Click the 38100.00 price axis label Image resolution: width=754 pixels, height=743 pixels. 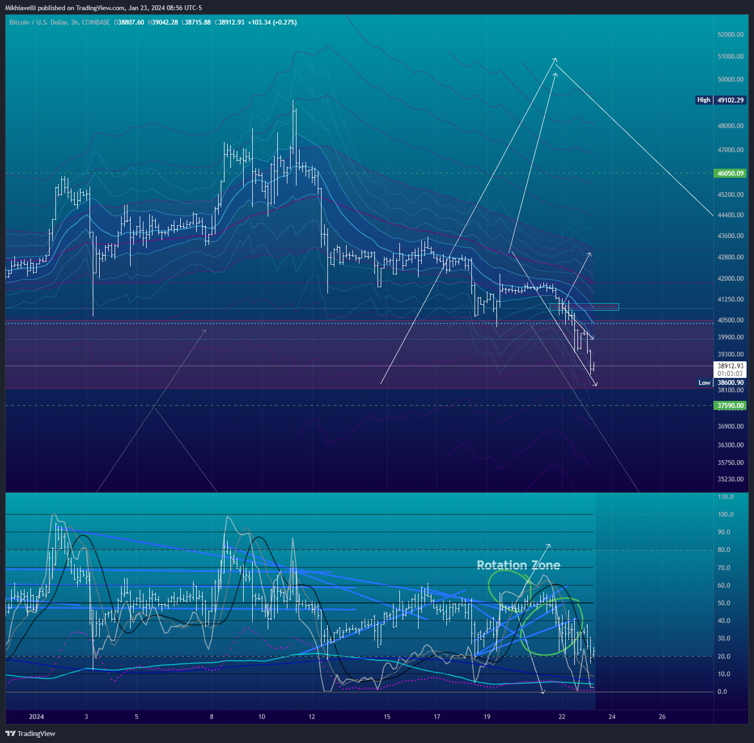point(731,390)
